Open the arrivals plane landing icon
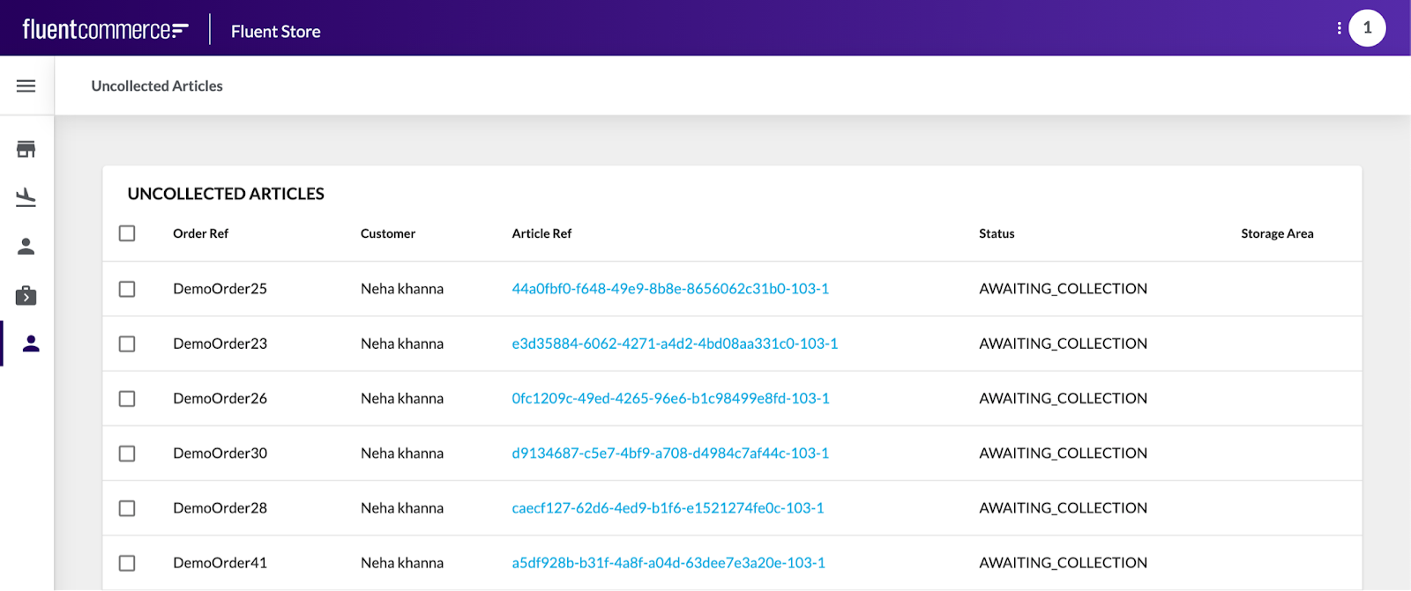The height and width of the screenshot is (591, 1411). (26, 197)
